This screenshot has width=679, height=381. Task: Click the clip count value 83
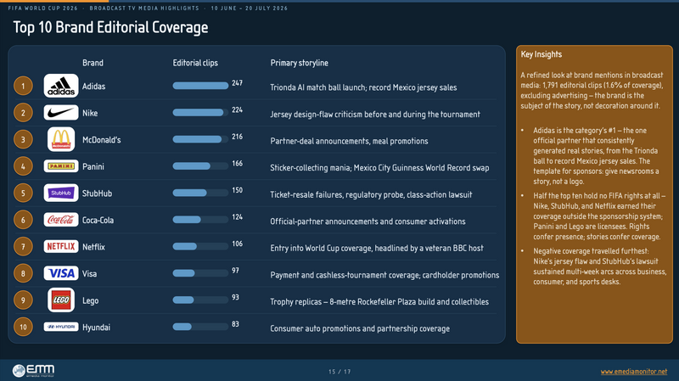235,324
